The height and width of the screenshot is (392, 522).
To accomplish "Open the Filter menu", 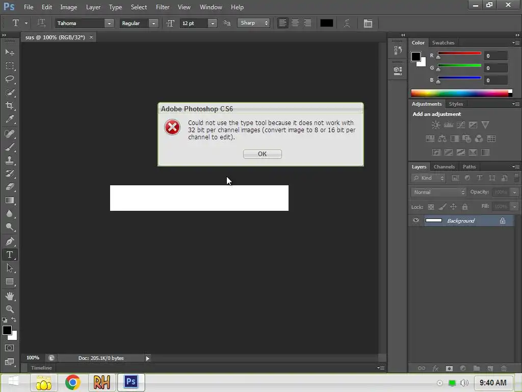I will pyautogui.click(x=163, y=7).
